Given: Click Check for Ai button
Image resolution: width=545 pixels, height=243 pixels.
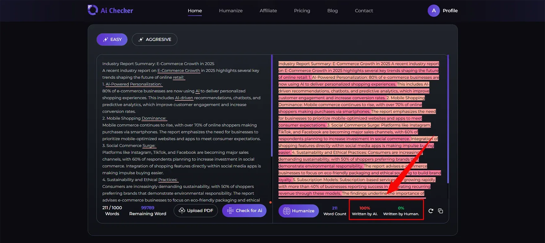Looking at the screenshot, I should 244,211.
